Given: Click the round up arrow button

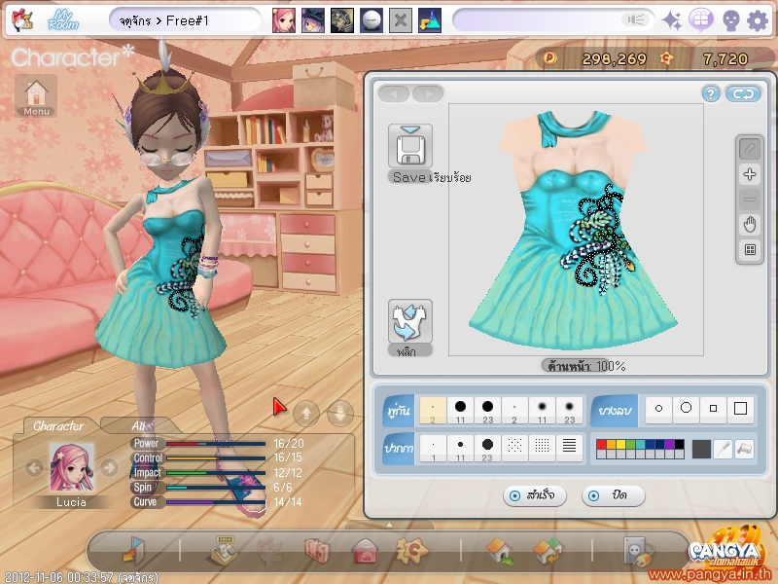Looking at the screenshot, I should (x=306, y=413).
